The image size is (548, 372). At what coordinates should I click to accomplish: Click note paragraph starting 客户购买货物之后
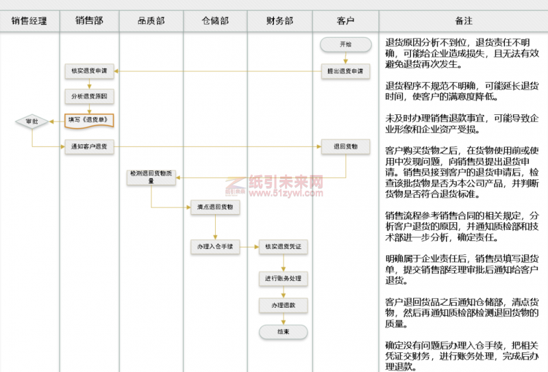pos(462,172)
